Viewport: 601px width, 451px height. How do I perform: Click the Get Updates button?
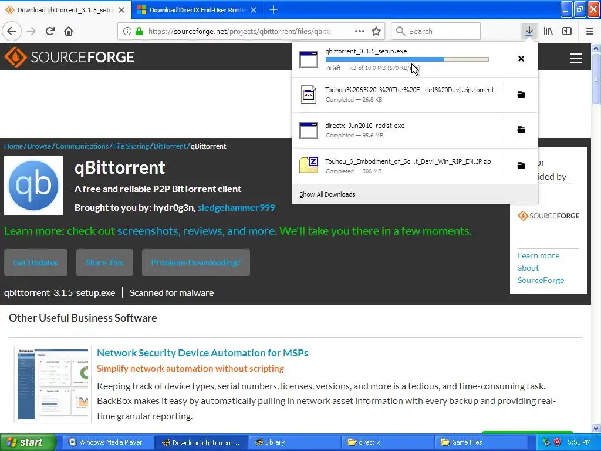pyautogui.click(x=36, y=262)
